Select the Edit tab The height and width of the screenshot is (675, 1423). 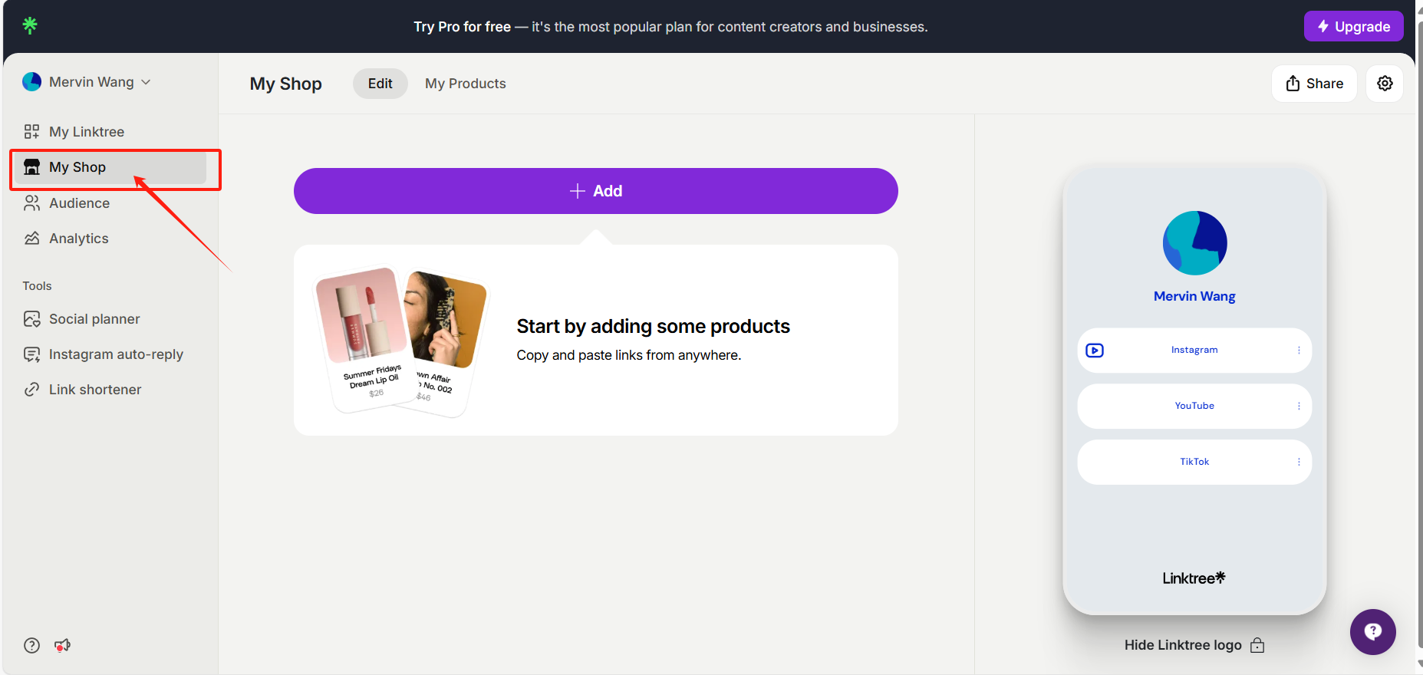380,84
